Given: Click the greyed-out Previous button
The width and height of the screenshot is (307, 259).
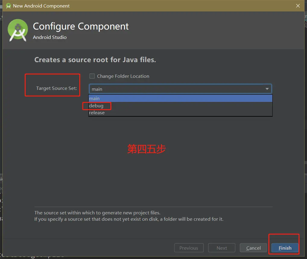Looking at the screenshot, I should coord(189,248).
